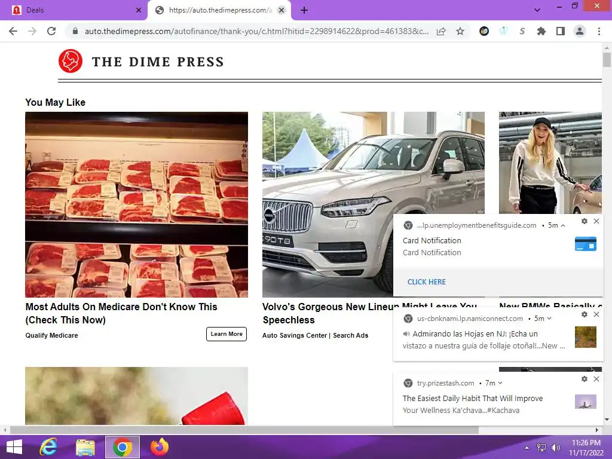Show hidden system tray icons
This screenshot has height=459, width=612.
tap(527, 448)
